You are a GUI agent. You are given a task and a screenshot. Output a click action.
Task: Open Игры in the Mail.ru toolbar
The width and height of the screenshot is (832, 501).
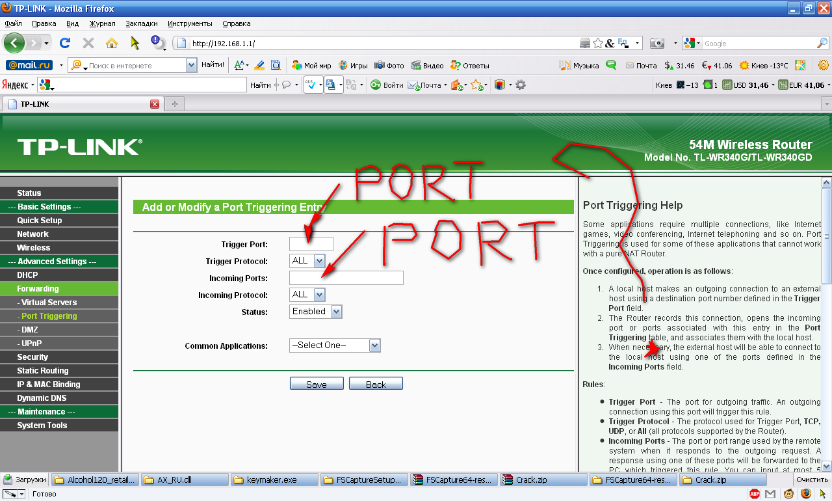(x=352, y=65)
